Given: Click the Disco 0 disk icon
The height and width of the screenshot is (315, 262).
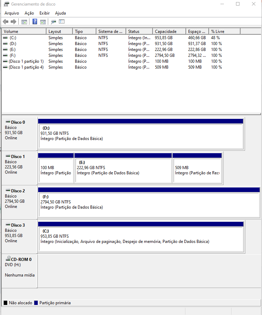Looking at the screenshot, I should (x=8, y=122).
